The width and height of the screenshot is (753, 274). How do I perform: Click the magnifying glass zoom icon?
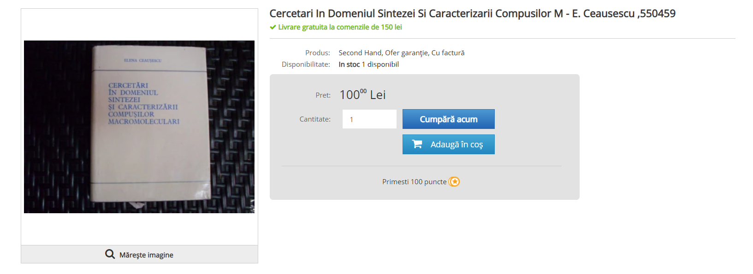click(x=110, y=254)
